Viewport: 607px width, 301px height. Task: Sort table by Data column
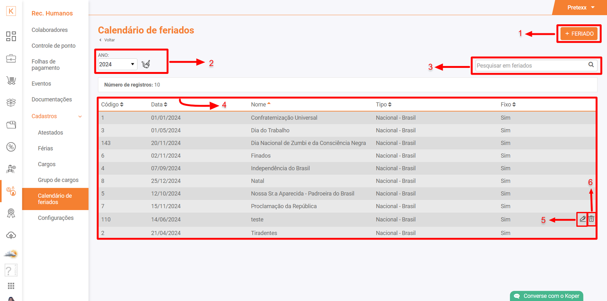[159, 105]
